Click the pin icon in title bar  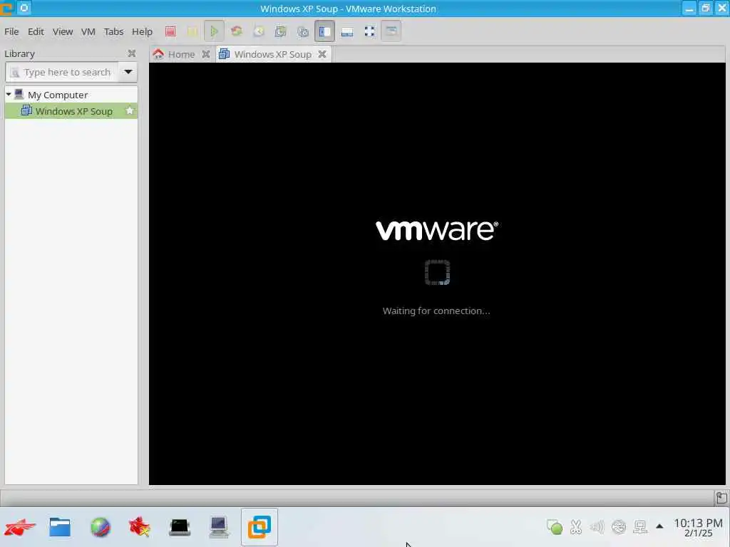click(x=24, y=8)
